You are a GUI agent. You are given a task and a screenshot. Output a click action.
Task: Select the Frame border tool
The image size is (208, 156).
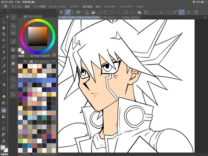coord(4,129)
